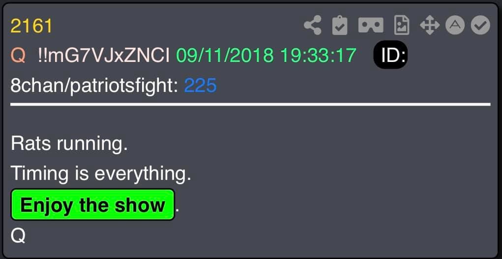502x259 pixels.
Task: Click the green Enjoy the show highlight
Action: (93, 204)
